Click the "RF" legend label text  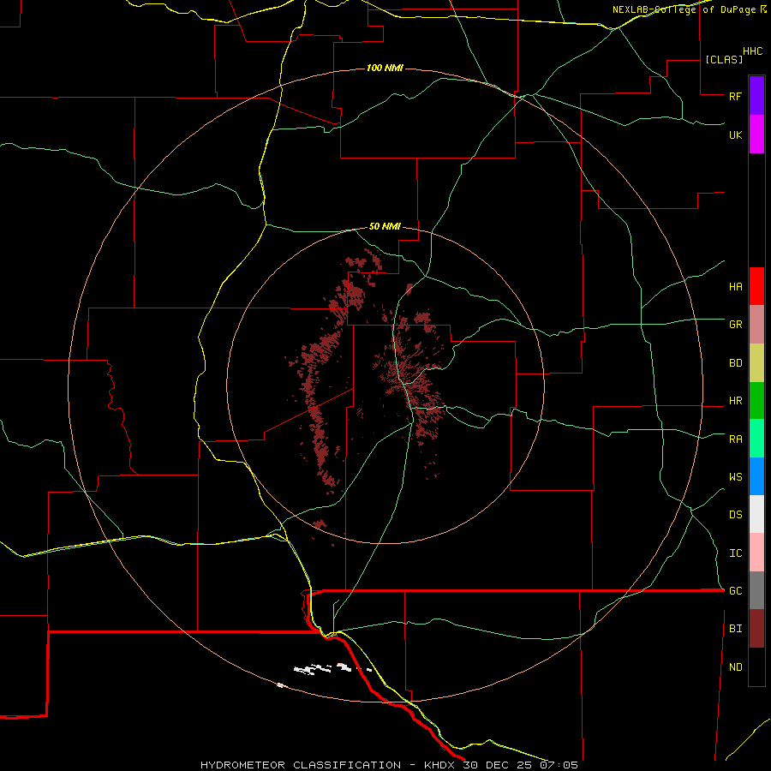(735, 96)
